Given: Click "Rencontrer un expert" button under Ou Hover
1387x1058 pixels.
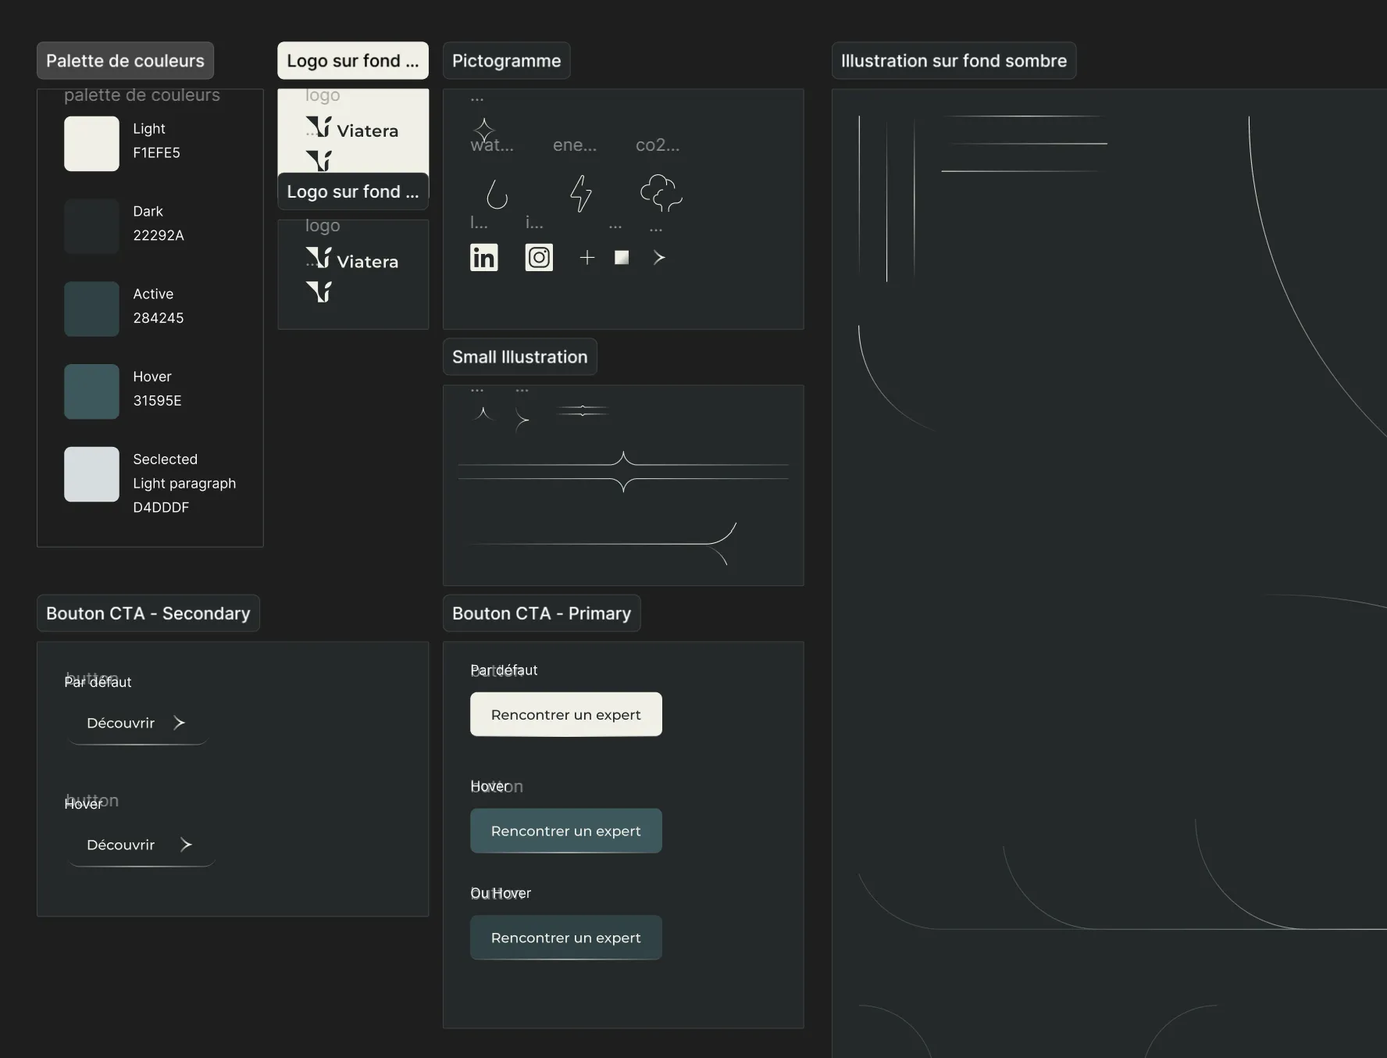Looking at the screenshot, I should click(566, 938).
